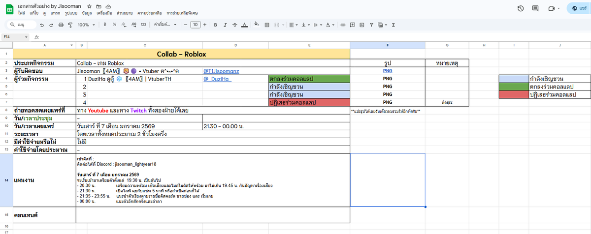Open the @_DuziHa_ link

217,79
